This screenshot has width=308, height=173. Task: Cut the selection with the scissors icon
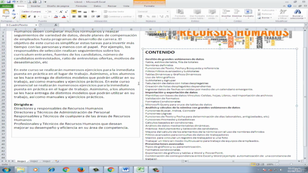pyautogui.click(x=13, y=11)
